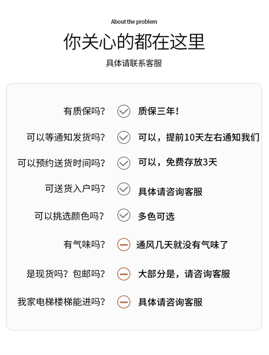Click the answer 通风几天就没有气味了
The height and width of the screenshot is (355, 269).
click(182, 245)
